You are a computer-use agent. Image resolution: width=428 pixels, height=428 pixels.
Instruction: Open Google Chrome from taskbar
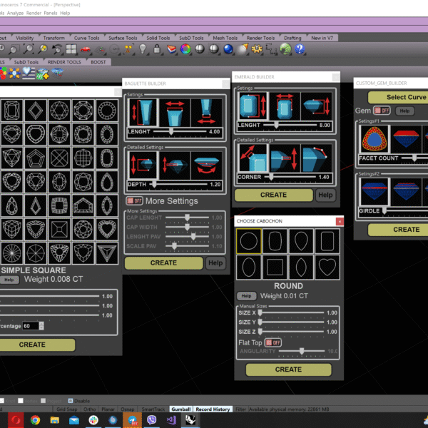[x=35, y=420]
